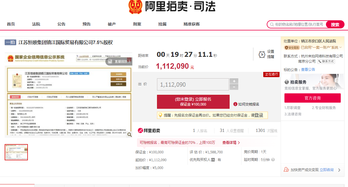The image size is (348, 187).
Task: Click the 31 人设置提醒 count
Action: tap(232, 130)
